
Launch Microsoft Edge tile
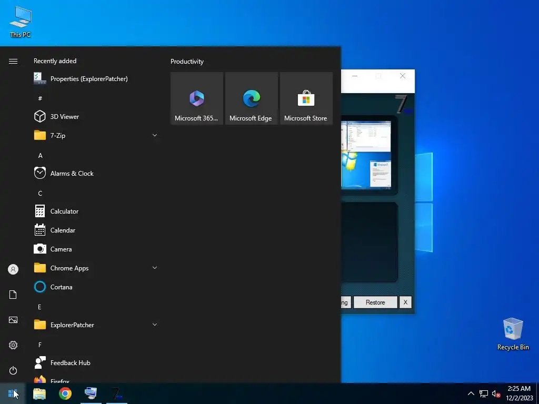[251, 98]
